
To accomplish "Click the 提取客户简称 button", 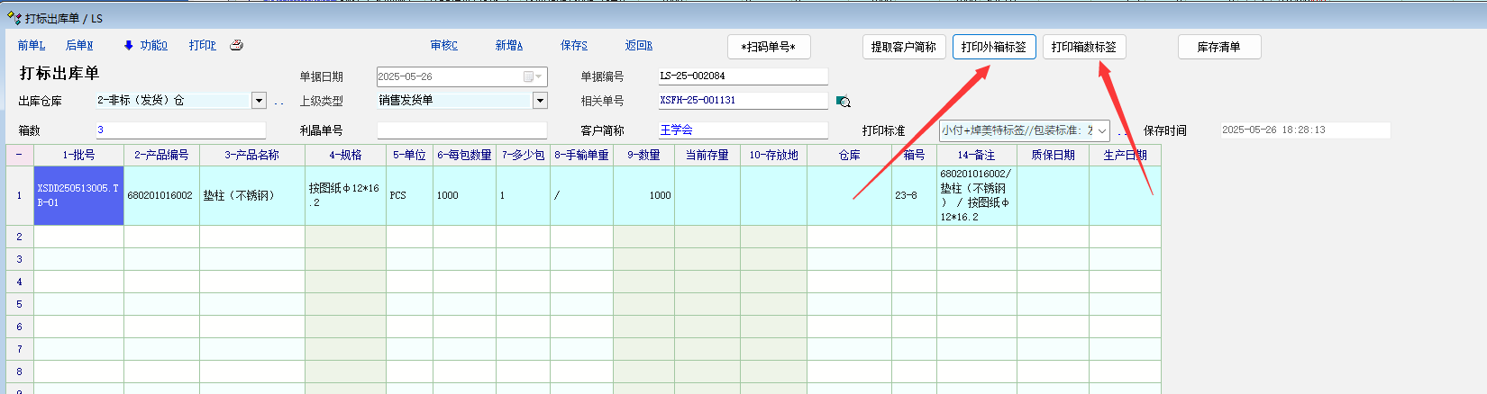I will pos(903,47).
